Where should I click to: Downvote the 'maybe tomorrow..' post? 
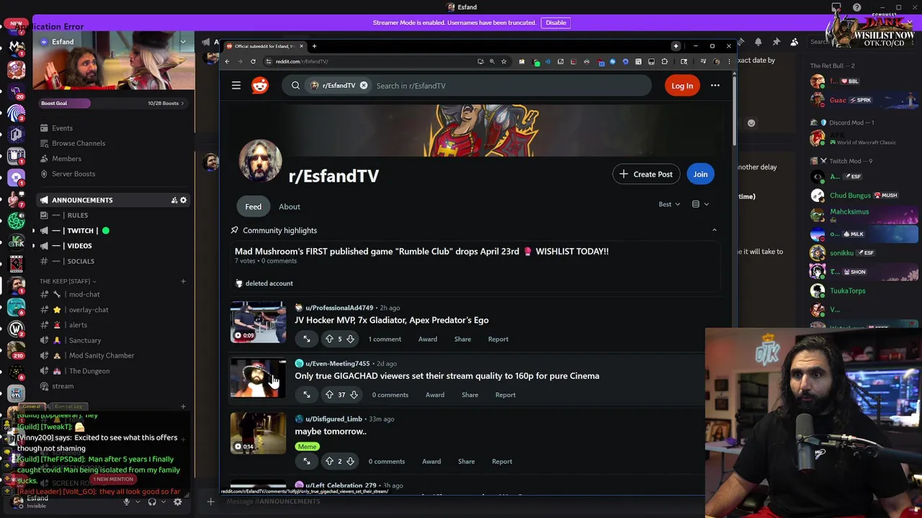coord(350,461)
